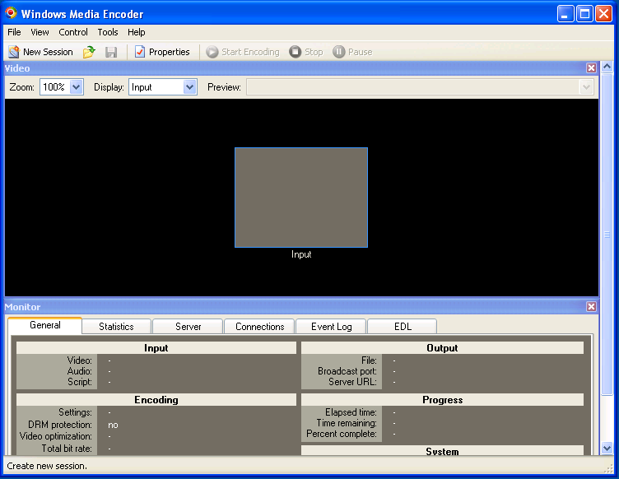Screen dimensions: 619x479
Task: Click the Stop encoding icon
Action: pos(296,52)
